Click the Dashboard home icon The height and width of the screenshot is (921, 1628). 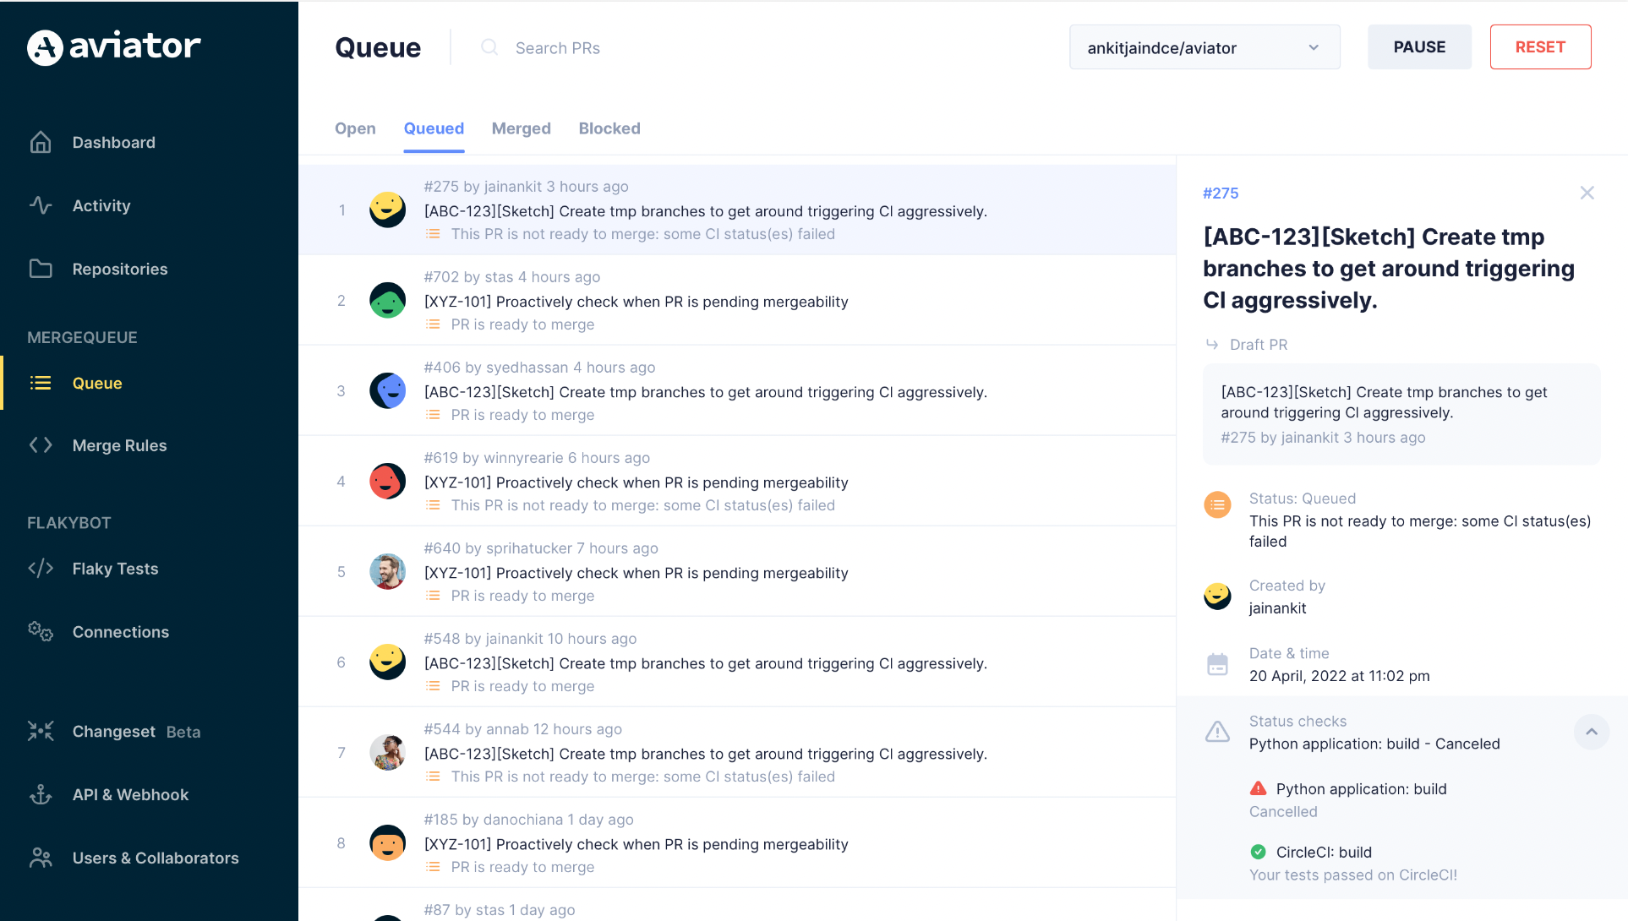click(41, 142)
